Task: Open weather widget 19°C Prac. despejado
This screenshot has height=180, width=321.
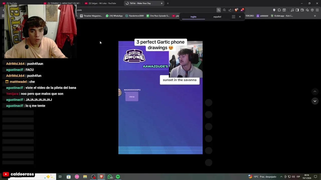Action: pos(262,177)
